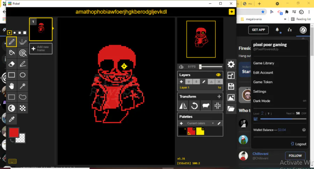Select the Stroke line tool

tap(22, 64)
